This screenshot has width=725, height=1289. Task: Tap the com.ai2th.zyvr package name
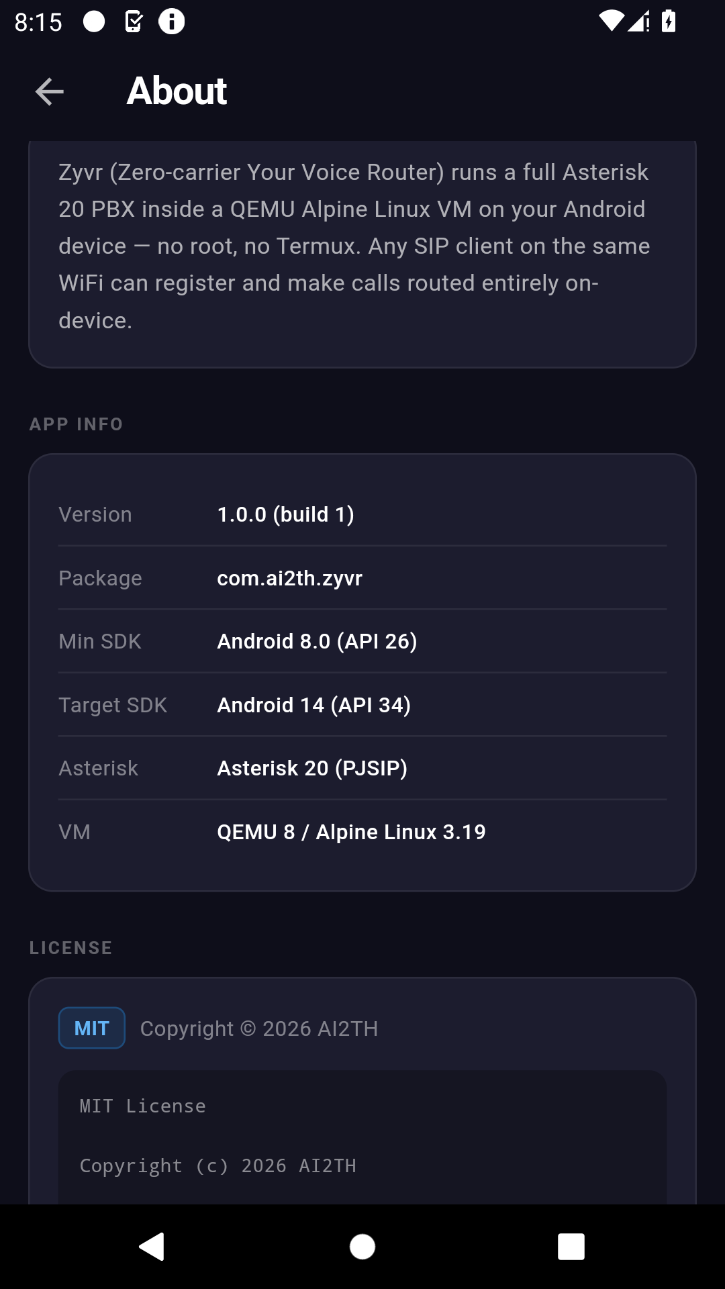click(289, 578)
